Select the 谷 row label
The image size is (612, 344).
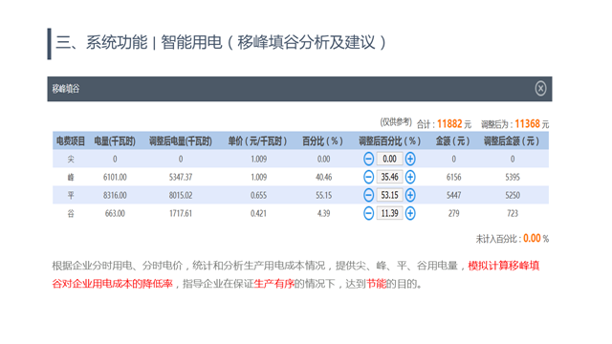pos(71,214)
